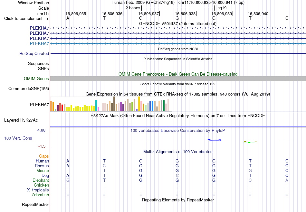Open 'OMIM Gene Phenotypes' track title
Image resolution: width=306 pixels, height=212 pixels.
(x=178, y=74)
